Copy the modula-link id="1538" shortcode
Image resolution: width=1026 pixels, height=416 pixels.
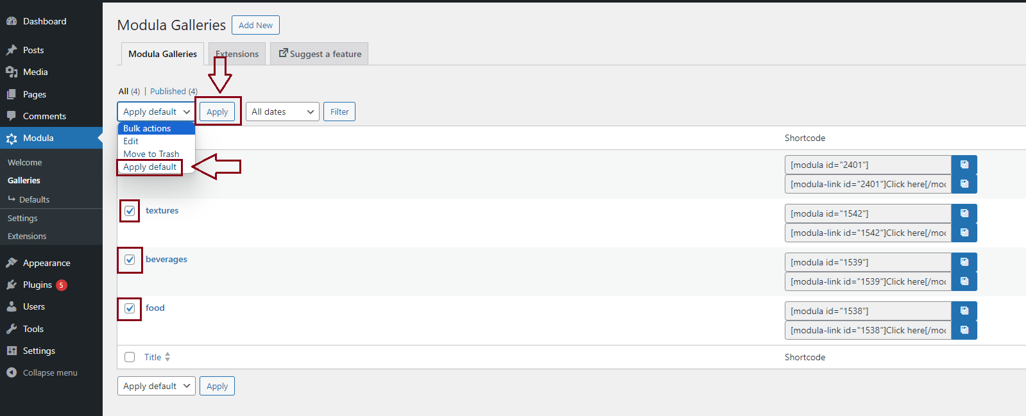(x=964, y=330)
